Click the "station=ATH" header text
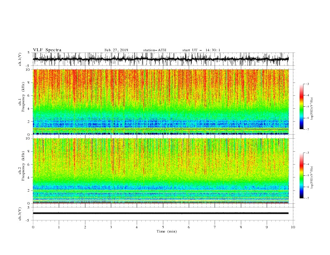Viewport: 330px width, 255px height. 155,50
